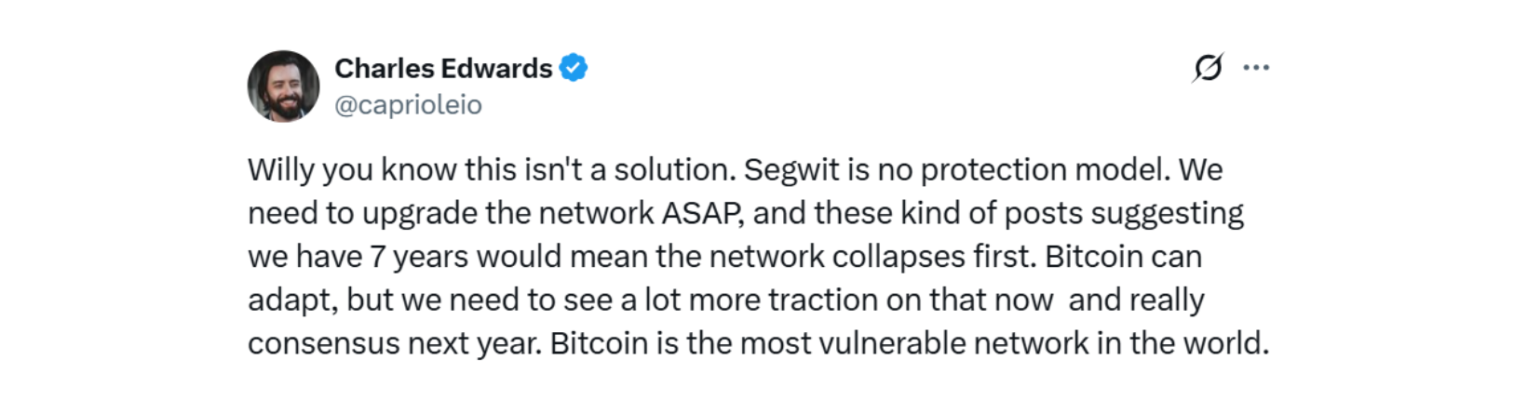The image size is (1527, 413).
Task: Click "ASAP" in the tweet text
Action: [701, 214]
